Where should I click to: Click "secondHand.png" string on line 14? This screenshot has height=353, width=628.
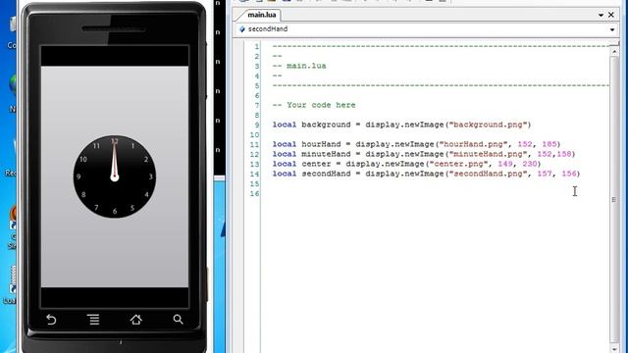488,174
